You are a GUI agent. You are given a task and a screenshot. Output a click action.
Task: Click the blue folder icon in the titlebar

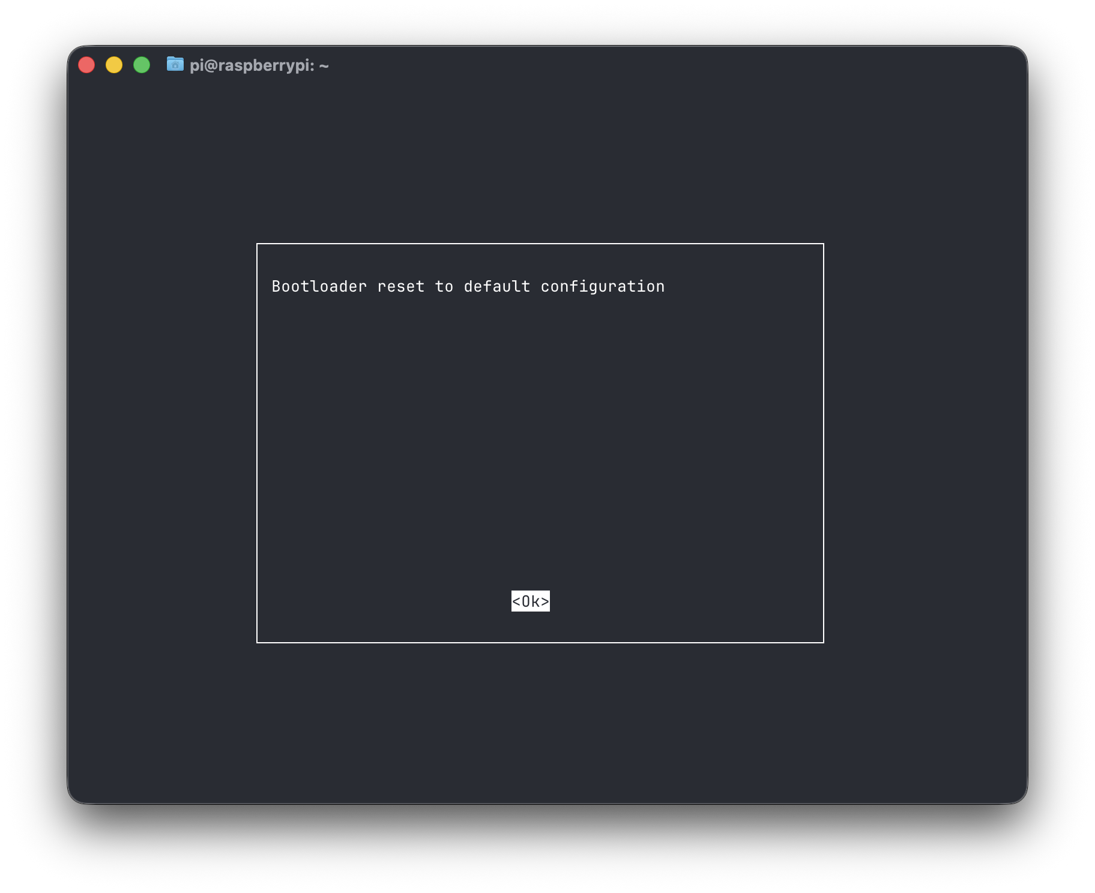click(x=175, y=65)
